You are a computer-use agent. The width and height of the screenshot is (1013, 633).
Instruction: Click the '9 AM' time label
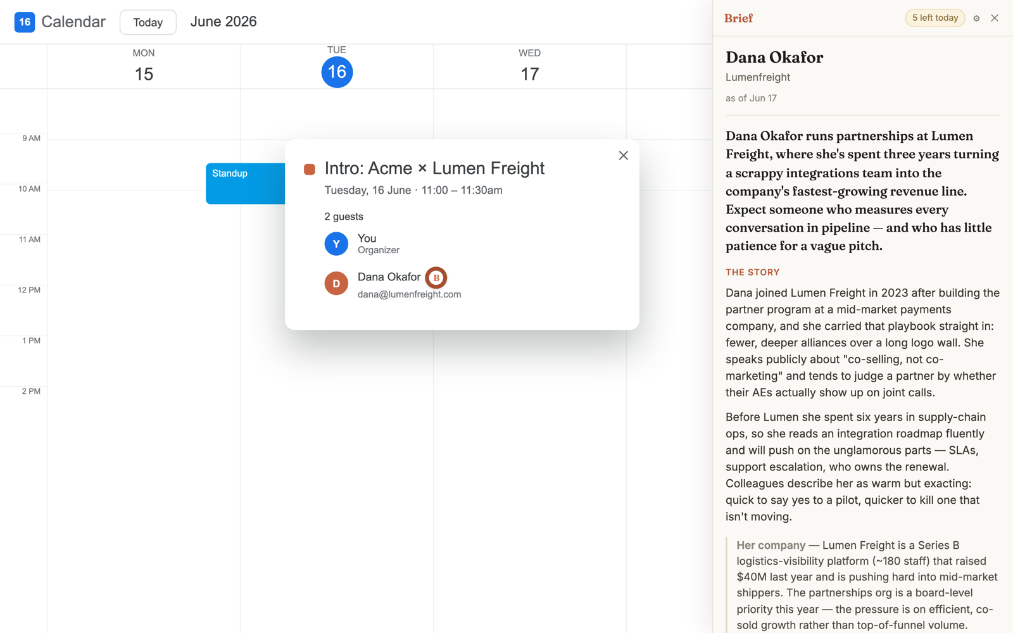32,138
